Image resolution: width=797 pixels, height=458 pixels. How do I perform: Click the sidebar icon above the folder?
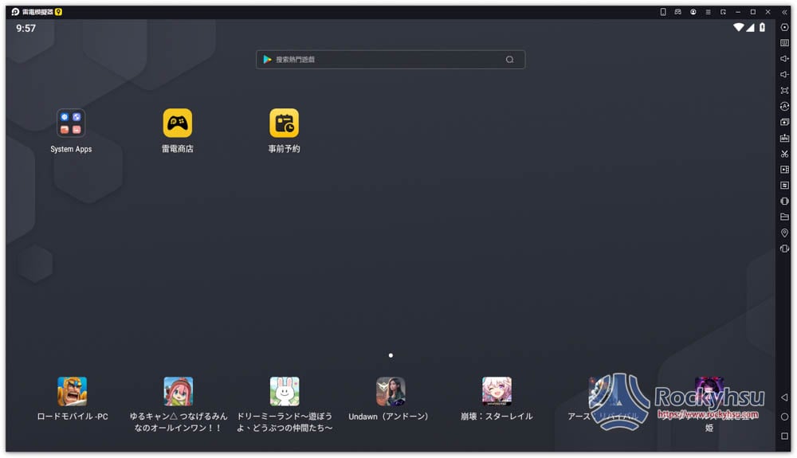tap(784, 201)
